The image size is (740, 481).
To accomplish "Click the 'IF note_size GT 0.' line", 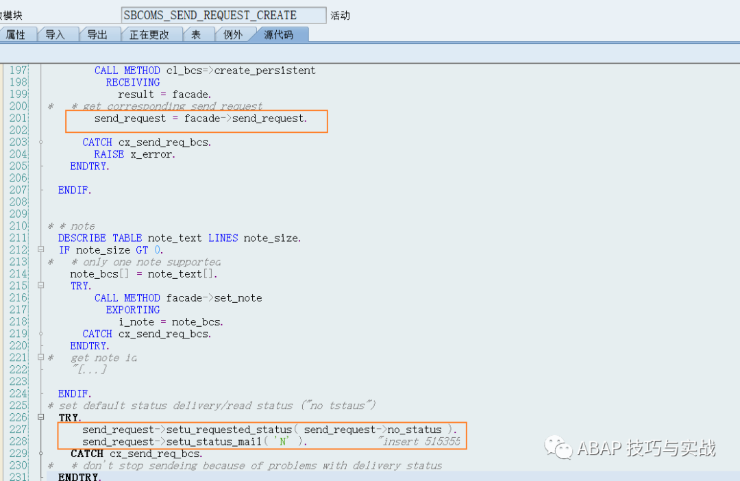I will [x=111, y=249].
